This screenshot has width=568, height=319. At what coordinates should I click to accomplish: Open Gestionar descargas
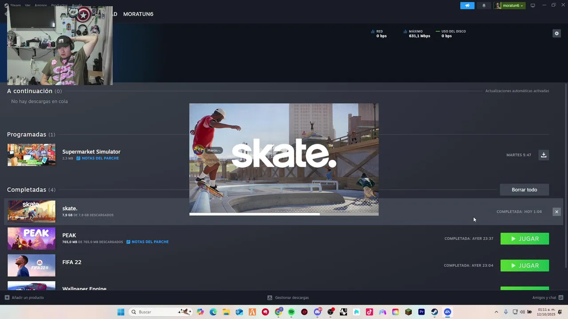[288, 298]
